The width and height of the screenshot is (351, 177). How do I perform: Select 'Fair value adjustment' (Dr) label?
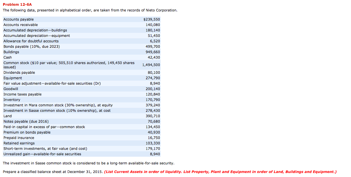[x=52, y=83]
